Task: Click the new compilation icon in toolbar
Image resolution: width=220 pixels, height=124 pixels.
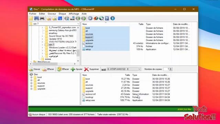Action: pyautogui.click(x=31, y=18)
